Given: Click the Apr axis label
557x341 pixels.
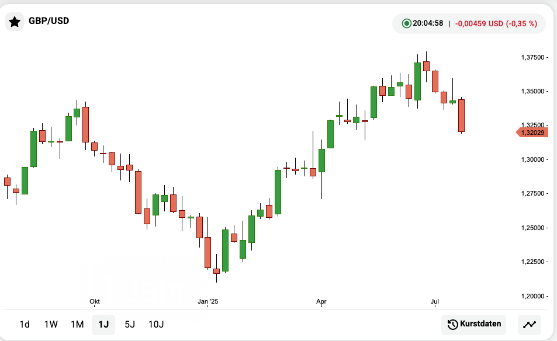Looking at the screenshot, I should (x=321, y=301).
